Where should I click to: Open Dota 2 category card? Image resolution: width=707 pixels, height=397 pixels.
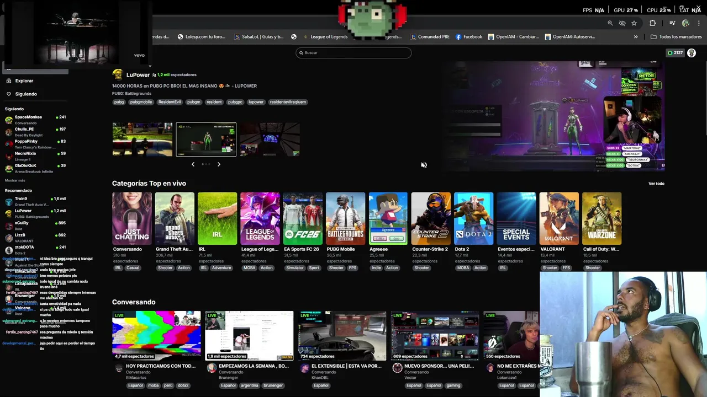474,218
